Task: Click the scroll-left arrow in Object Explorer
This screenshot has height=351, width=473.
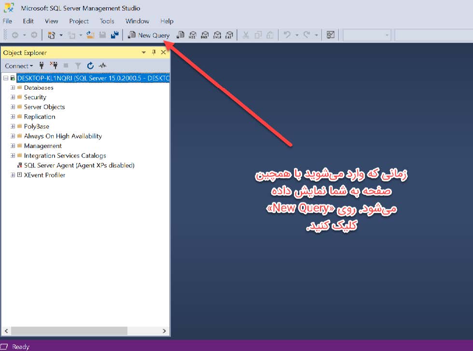Action: point(6,331)
